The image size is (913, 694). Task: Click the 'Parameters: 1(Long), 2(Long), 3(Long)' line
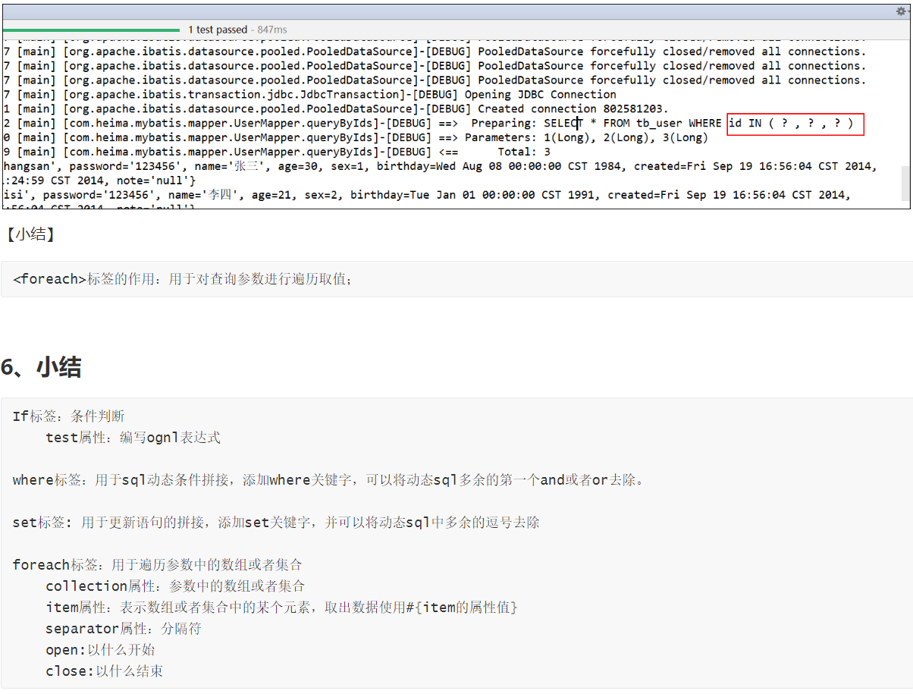pos(356,138)
